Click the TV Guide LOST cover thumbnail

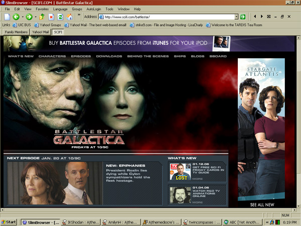(180, 172)
